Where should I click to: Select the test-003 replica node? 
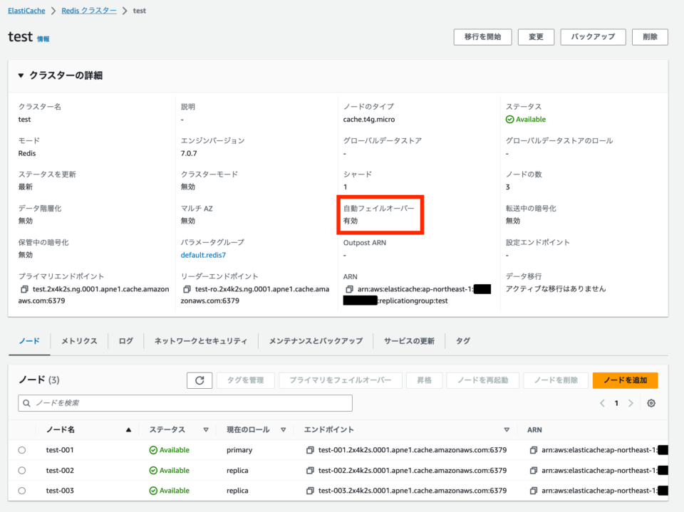[x=21, y=490]
